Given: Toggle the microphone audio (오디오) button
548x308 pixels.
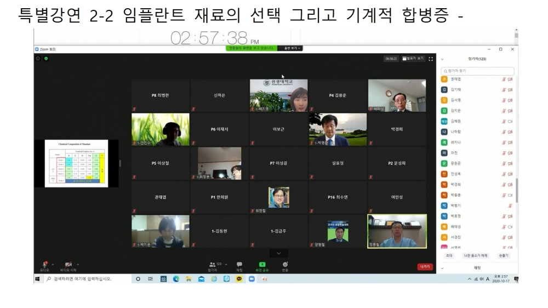Looking at the screenshot, I should (44, 265).
